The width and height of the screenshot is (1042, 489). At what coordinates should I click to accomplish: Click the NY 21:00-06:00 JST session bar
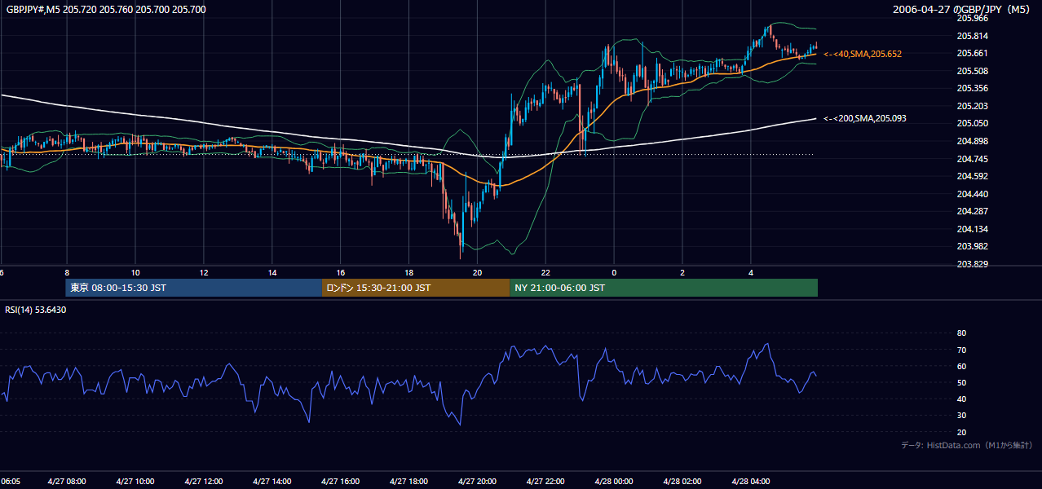tap(664, 288)
